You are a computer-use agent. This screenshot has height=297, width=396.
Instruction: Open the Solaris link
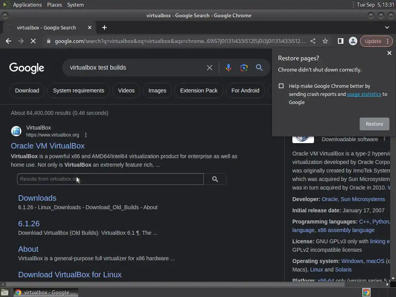[343, 270]
